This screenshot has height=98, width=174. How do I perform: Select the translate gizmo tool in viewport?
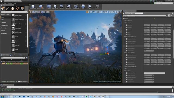point(87,12)
